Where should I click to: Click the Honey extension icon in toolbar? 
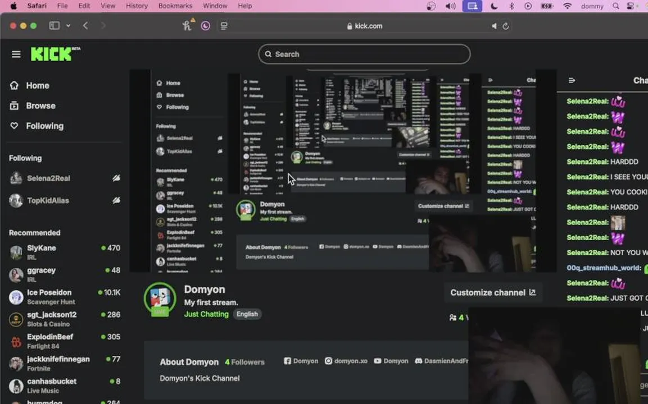[x=187, y=25]
